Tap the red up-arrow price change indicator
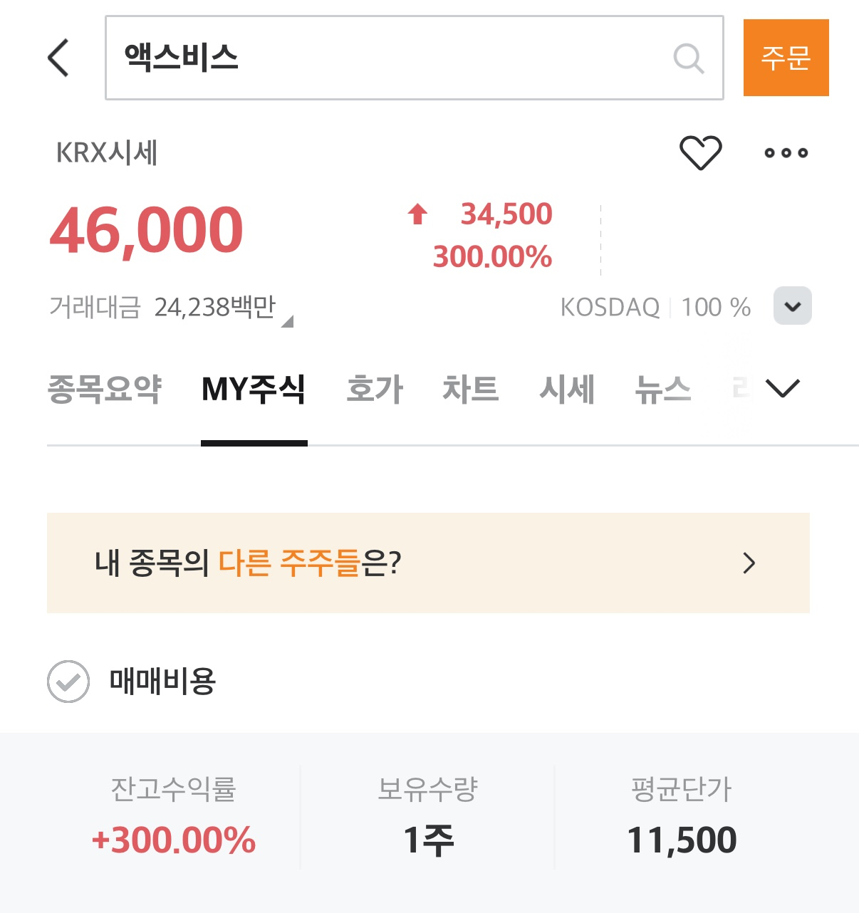This screenshot has width=859, height=913. click(418, 214)
